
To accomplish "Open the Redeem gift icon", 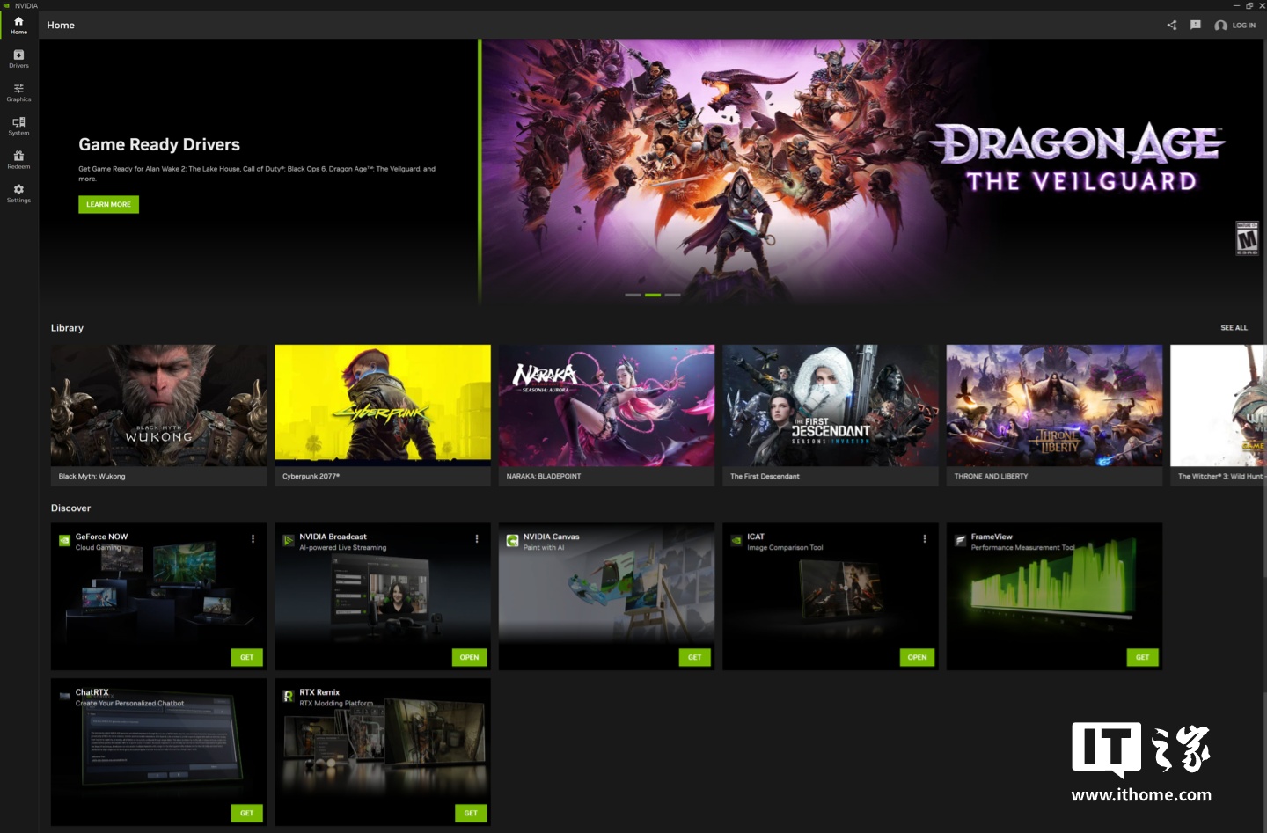I will tap(18, 159).
